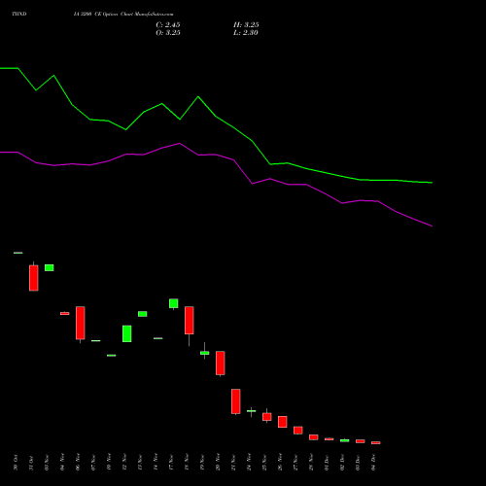This screenshot has height=486, width=486.
Task: Click the '01 Dec' date axis label
Action: click(x=327, y=463)
